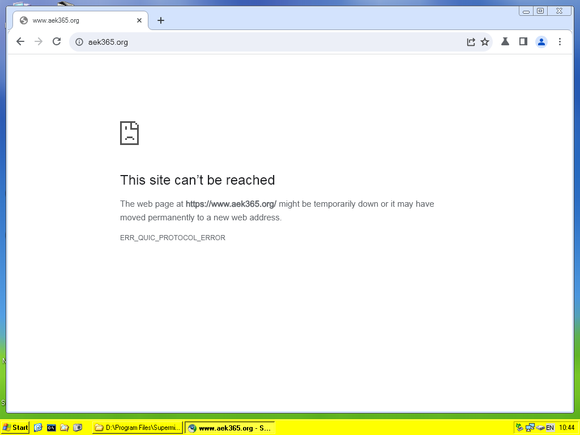The width and height of the screenshot is (580, 435).
Task: Launch Internet Explorer from quick launch
Action: point(38,428)
